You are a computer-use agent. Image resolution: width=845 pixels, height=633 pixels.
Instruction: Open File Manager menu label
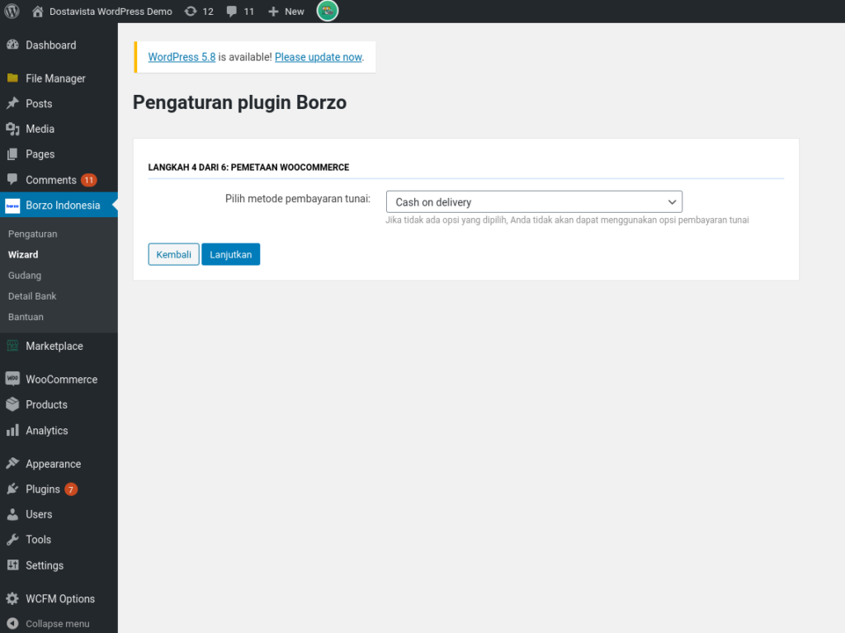point(55,78)
